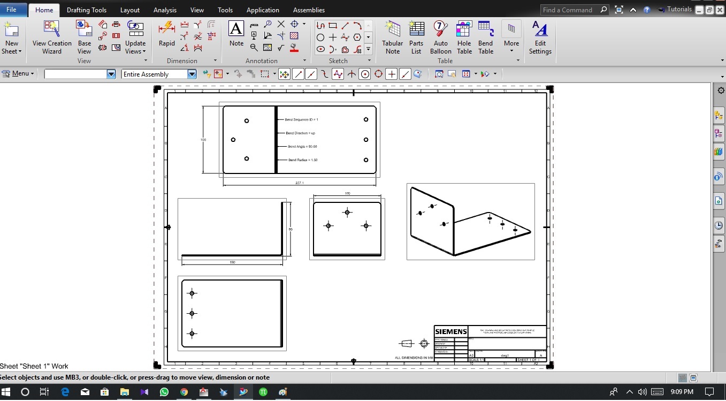Open the View Creation Wizard
726x401 pixels.
(52, 37)
